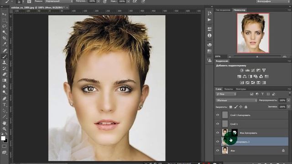Select the Move tool
292x164 pixels.
click(4, 14)
